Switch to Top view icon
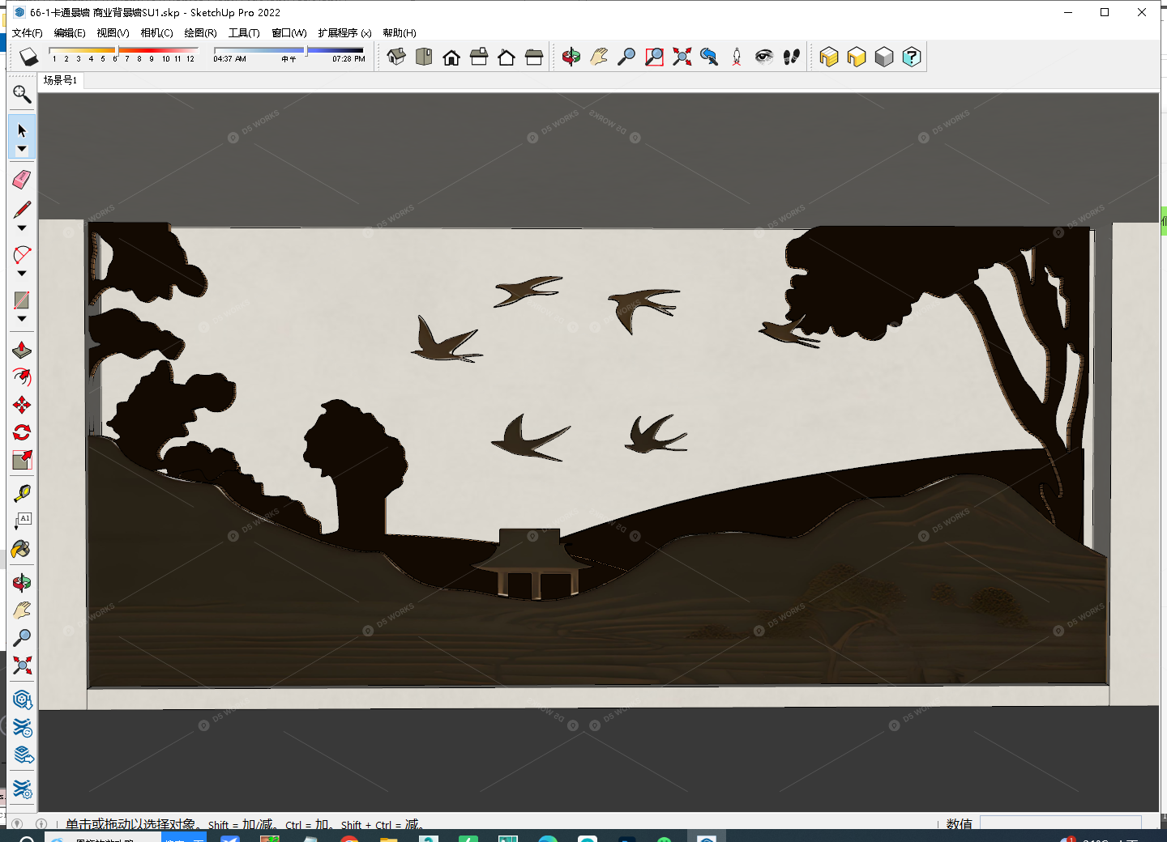Viewport: 1167px width, 842px height. [x=424, y=57]
